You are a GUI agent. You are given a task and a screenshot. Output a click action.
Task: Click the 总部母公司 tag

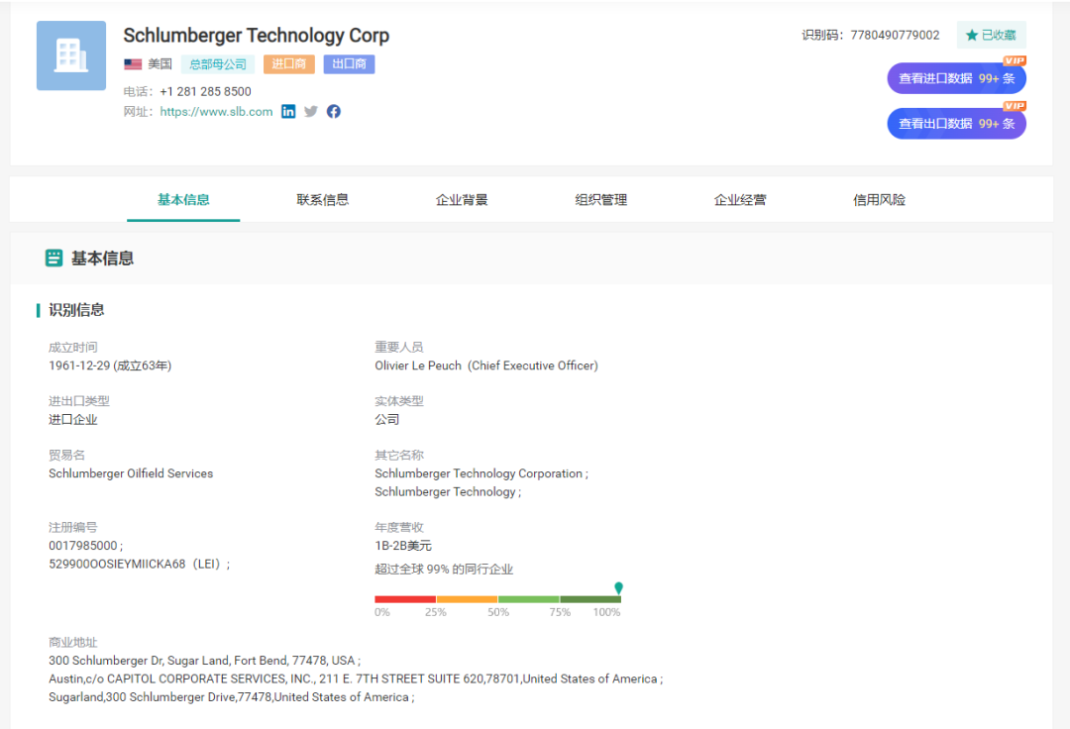pos(218,64)
